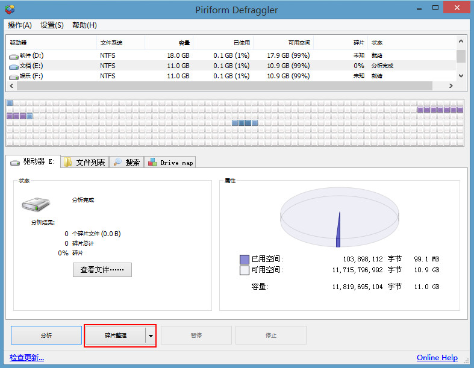This screenshot has width=474, height=368.
Task: Switch to the 驱动器 E: tab
Action: pos(33,162)
